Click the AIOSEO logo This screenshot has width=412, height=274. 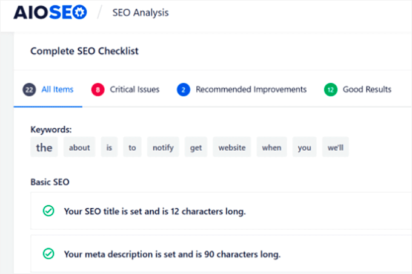[50, 12]
